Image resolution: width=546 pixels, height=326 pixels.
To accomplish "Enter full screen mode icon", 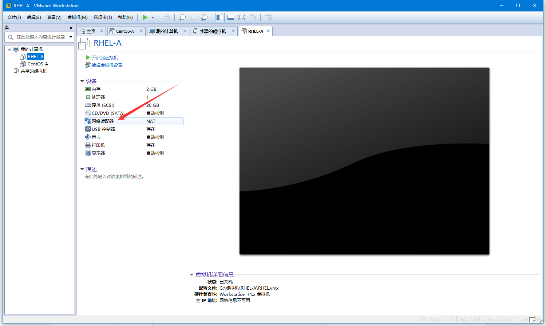I will [242, 17].
